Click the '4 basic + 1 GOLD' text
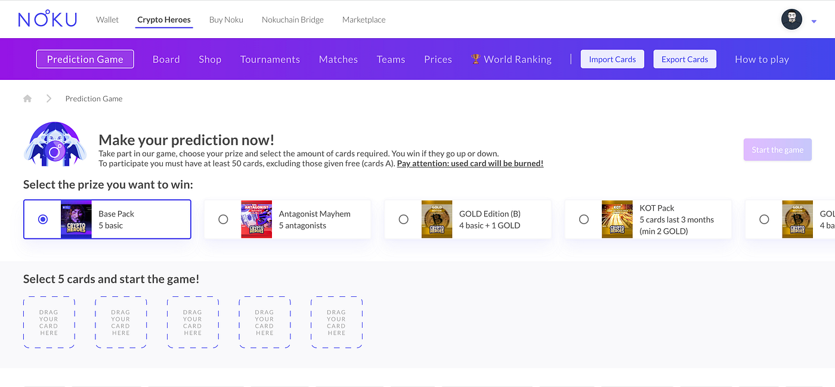The width and height of the screenshot is (835, 387). coord(490,225)
